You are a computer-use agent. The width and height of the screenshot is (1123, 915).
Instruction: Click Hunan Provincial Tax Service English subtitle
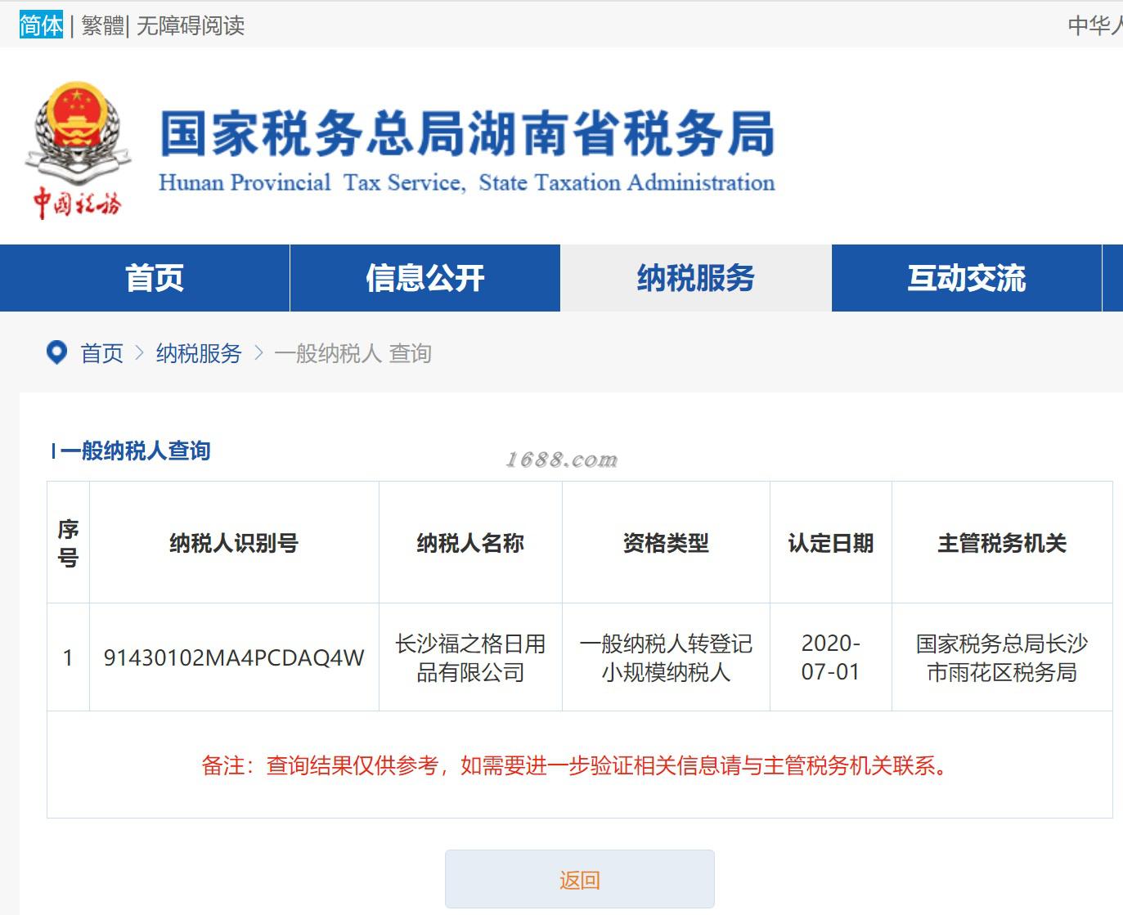pos(467,182)
